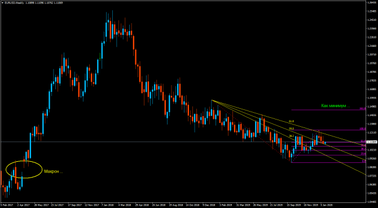
Task: Click the '5 Feb 2017' date on time axis
Action: point(6,205)
